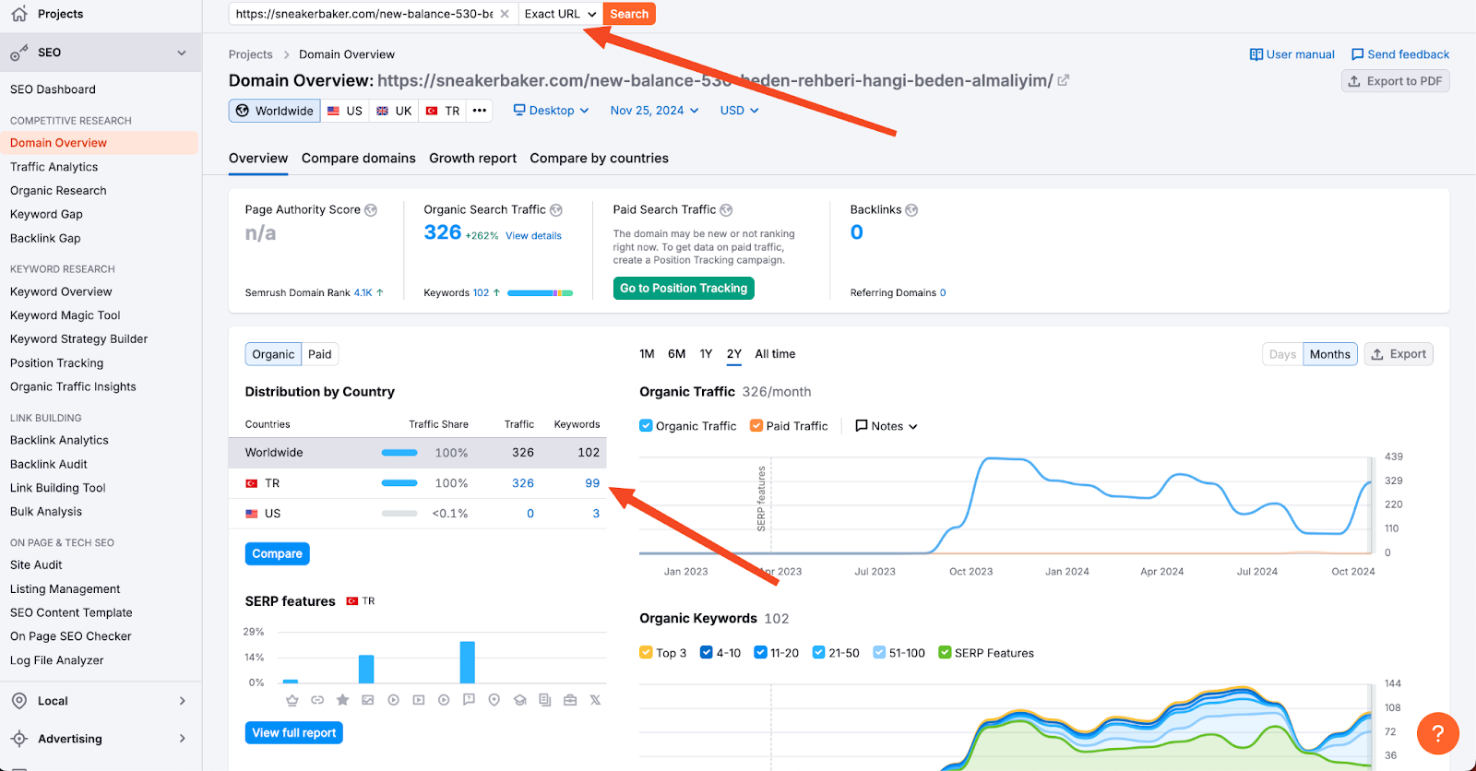The height and width of the screenshot is (771, 1476).
Task: Open the domain URL external link icon
Action: tap(1064, 80)
